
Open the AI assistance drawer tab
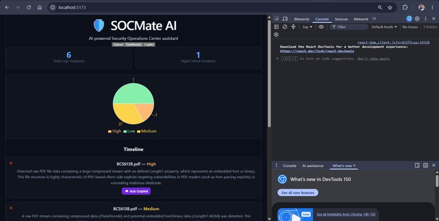point(313,165)
